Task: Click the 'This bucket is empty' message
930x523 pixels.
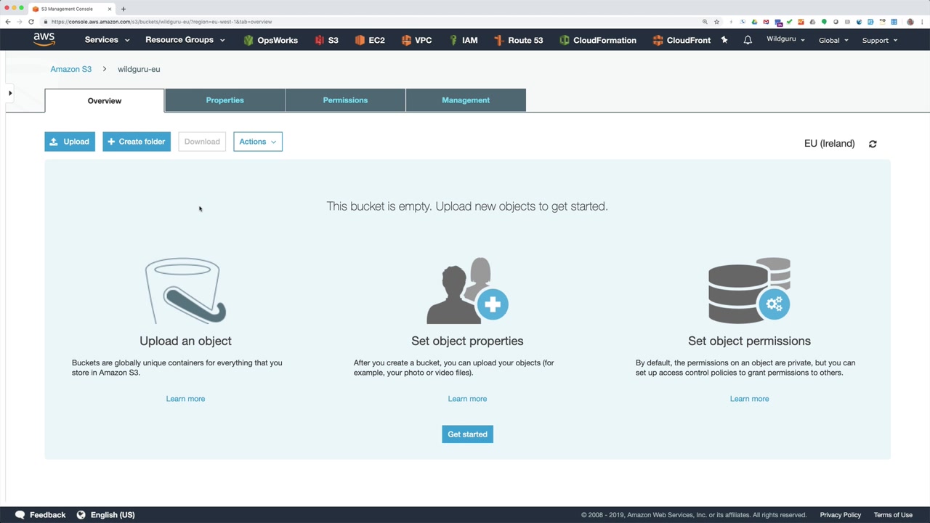Action: pyautogui.click(x=467, y=206)
